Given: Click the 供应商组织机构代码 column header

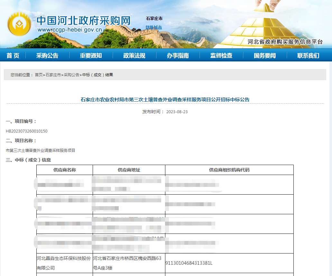Looking at the screenshot, I should tap(229, 170).
